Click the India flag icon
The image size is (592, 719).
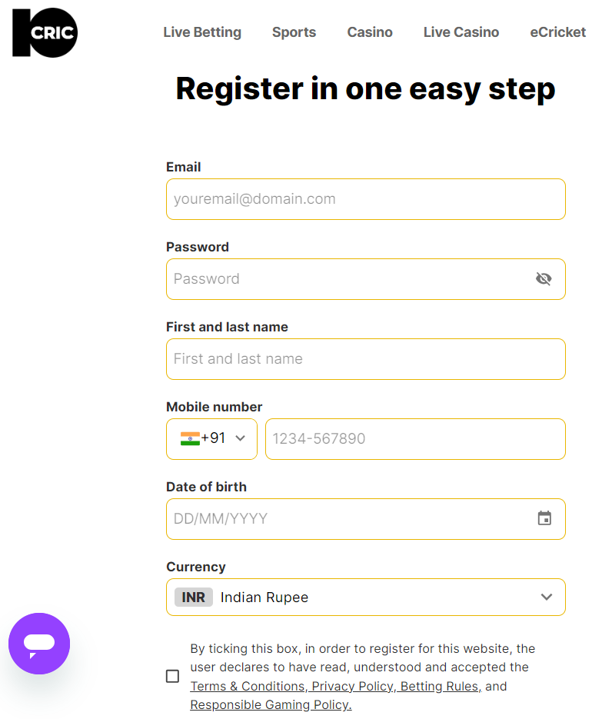[190, 438]
